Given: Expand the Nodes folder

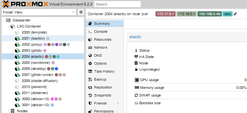Looking at the screenshot, I should [x=9, y=111].
